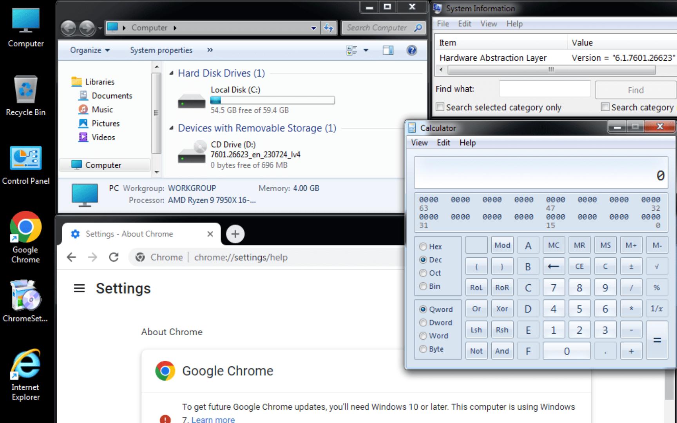The width and height of the screenshot is (677, 423).
Task: Click the calculator CE button
Action: tap(579, 266)
